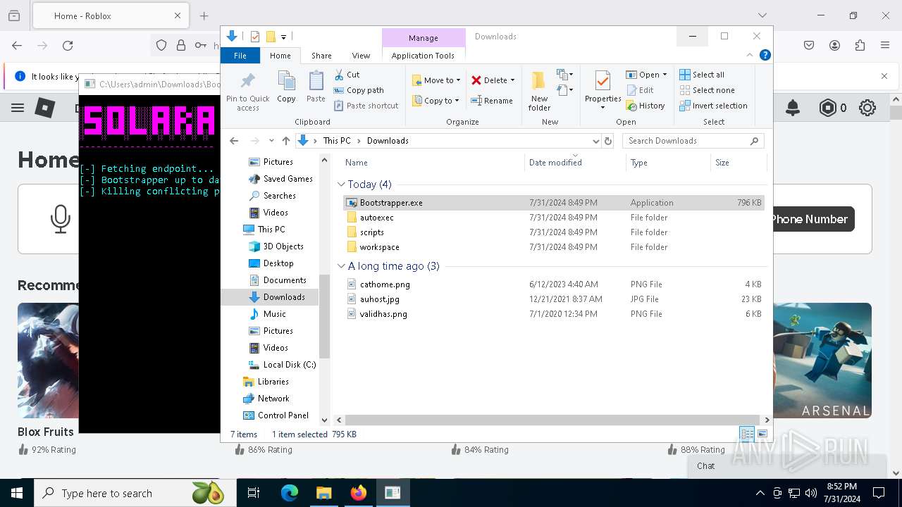Click Windows Start button

16,493
